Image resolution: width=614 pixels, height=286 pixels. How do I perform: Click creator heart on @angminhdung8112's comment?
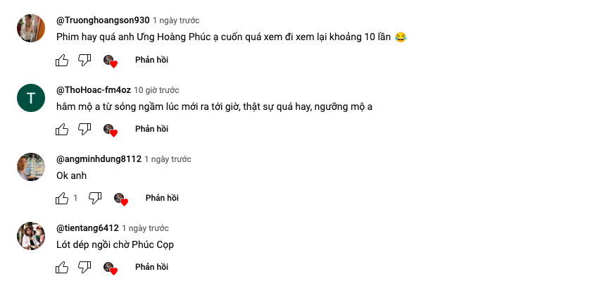coord(120,199)
